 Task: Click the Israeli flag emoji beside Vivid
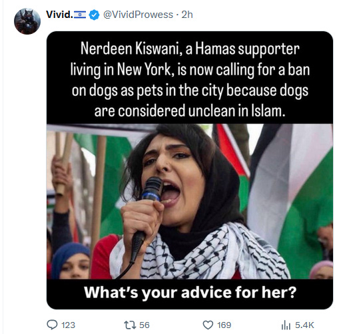(80, 15)
